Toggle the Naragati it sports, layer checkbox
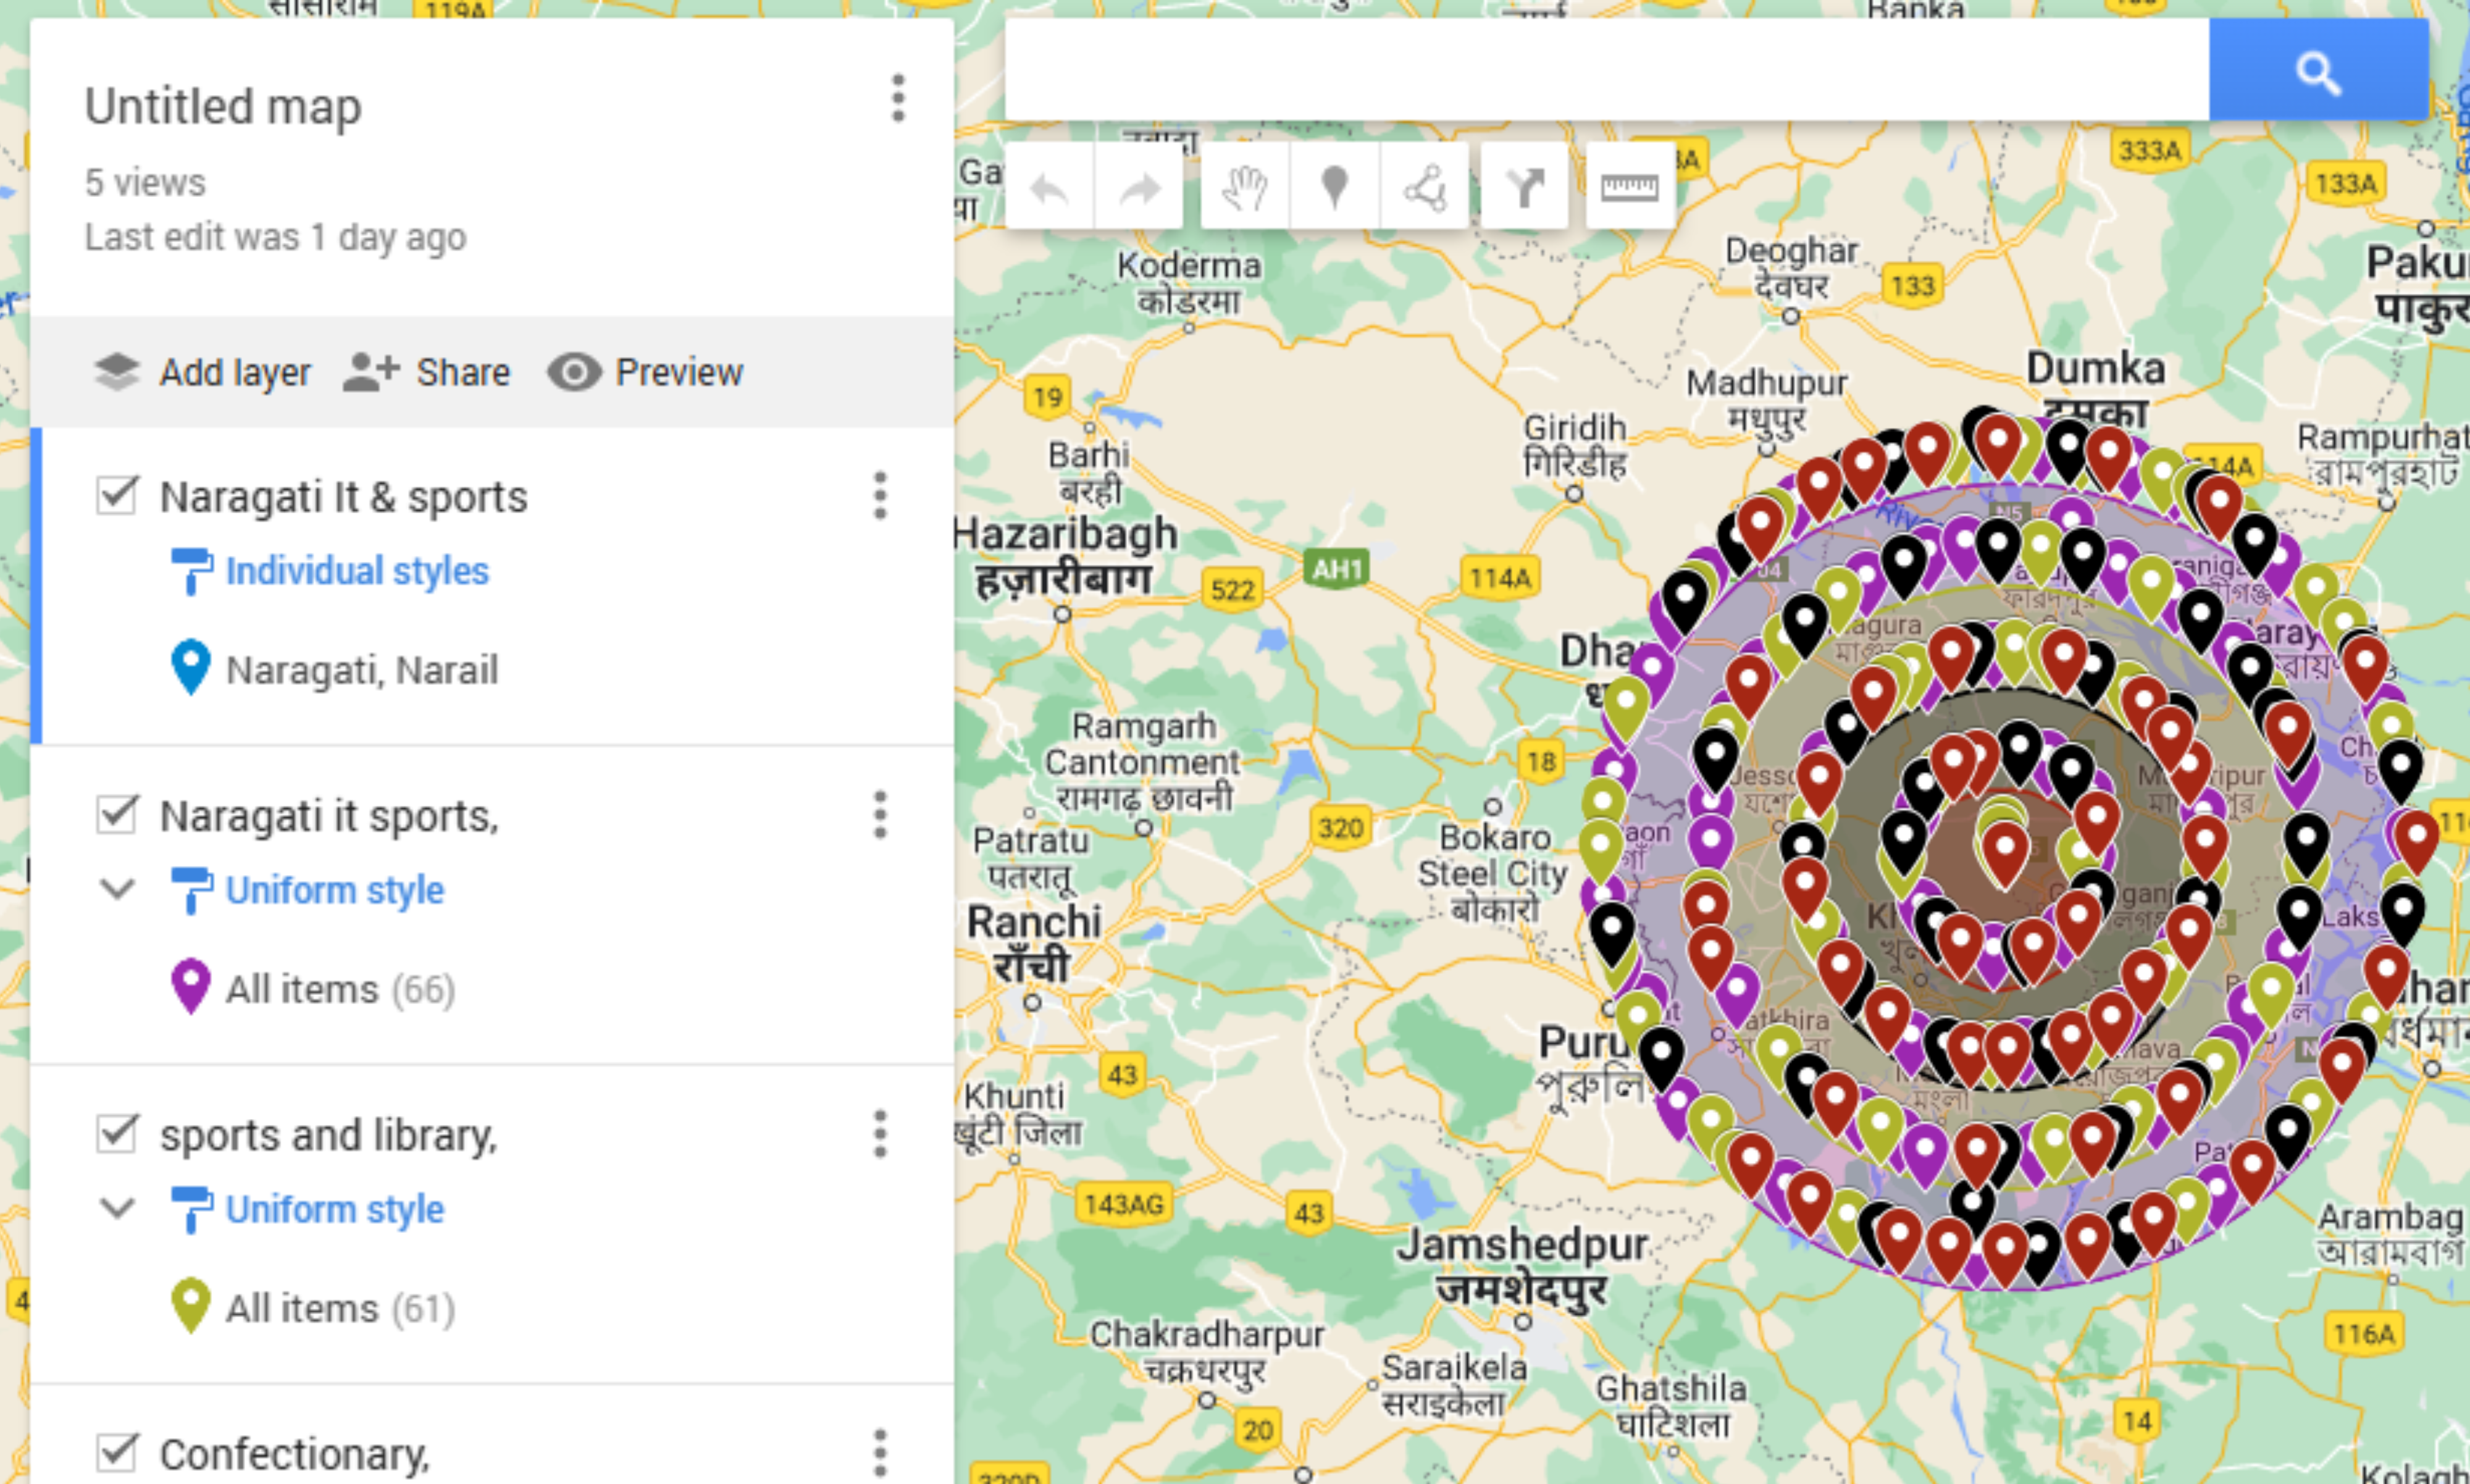Image resolution: width=2470 pixels, height=1484 pixels. pyautogui.click(x=117, y=814)
